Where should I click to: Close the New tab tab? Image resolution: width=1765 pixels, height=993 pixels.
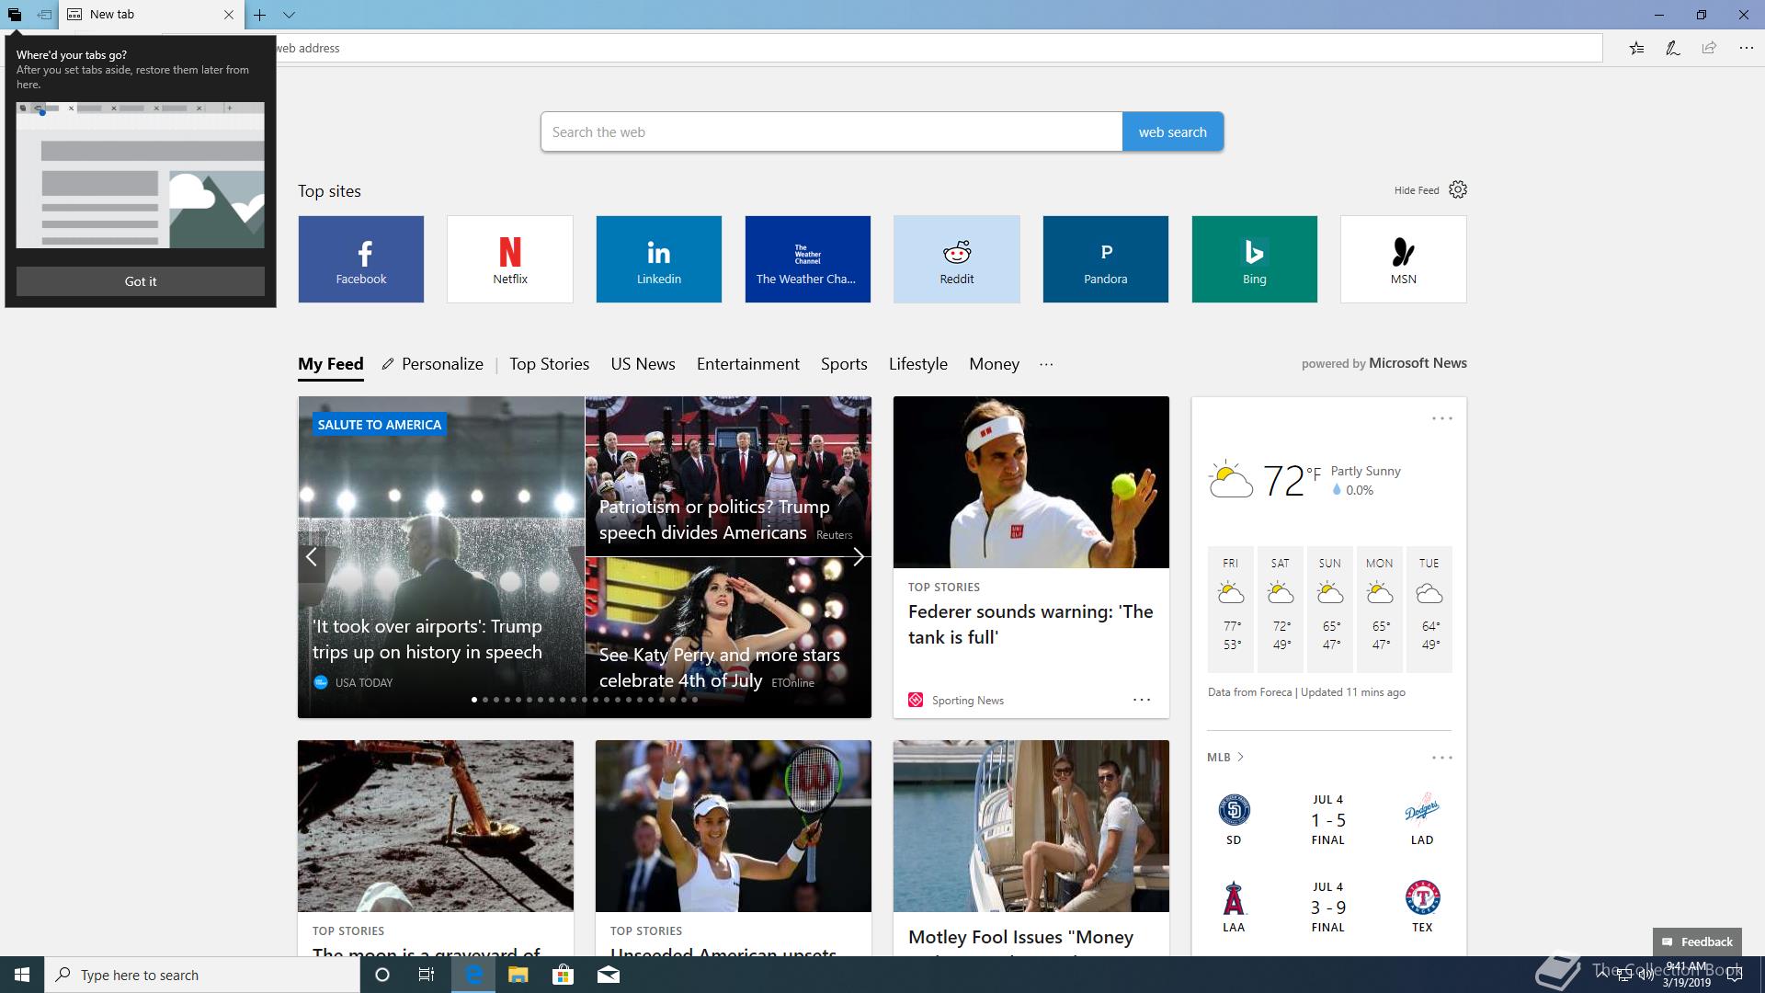point(229,15)
